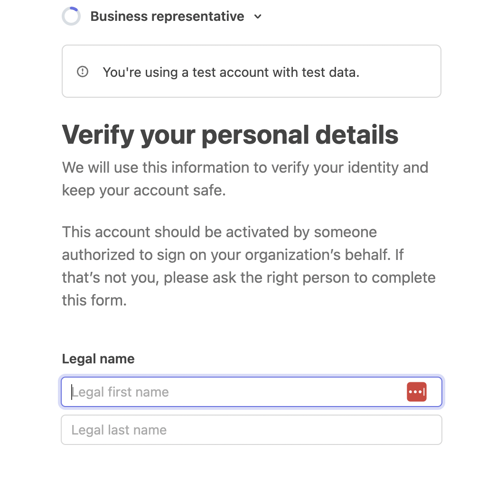Click the Verify your personal details heading

(x=230, y=134)
